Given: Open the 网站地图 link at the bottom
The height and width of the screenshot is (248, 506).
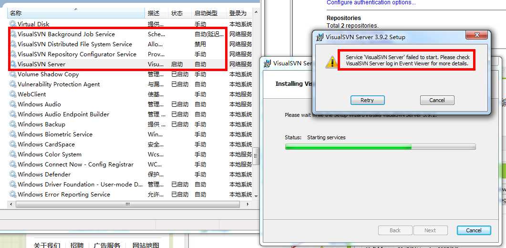Looking at the screenshot, I should click(x=146, y=245).
